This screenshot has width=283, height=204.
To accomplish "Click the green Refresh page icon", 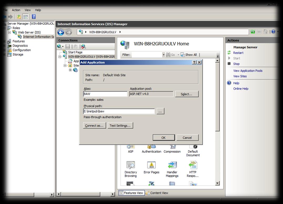I will click(x=253, y=32).
